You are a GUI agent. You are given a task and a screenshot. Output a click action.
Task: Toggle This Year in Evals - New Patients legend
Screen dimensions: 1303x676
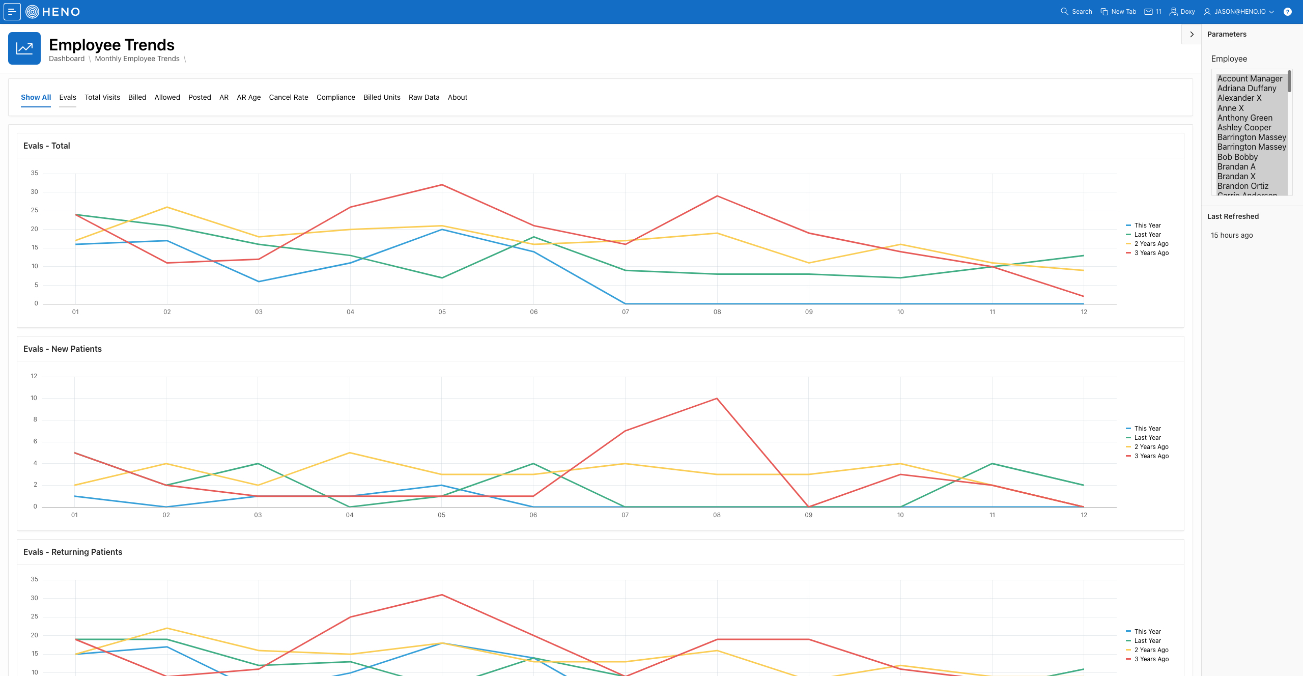[1144, 429]
